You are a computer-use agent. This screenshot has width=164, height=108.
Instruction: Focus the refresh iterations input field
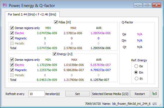coord(37,94)
